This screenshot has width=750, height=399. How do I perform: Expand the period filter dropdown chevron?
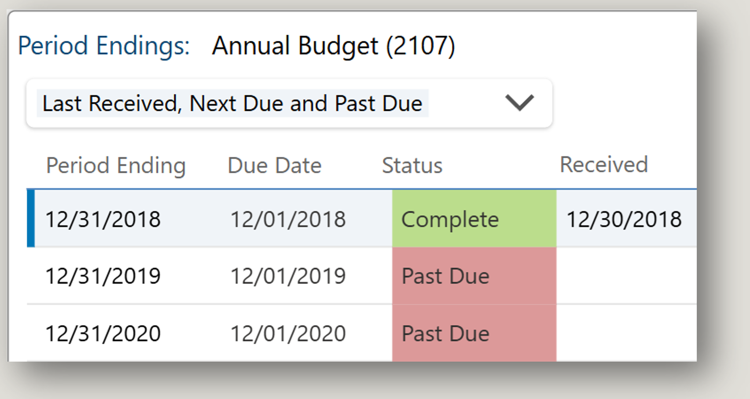click(519, 103)
